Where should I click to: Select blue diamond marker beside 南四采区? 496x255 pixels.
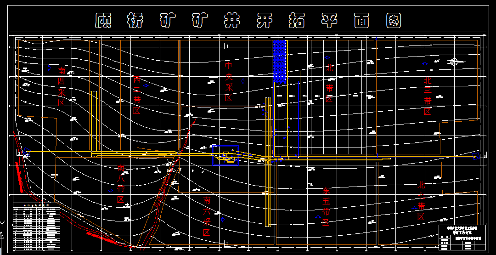49,68
